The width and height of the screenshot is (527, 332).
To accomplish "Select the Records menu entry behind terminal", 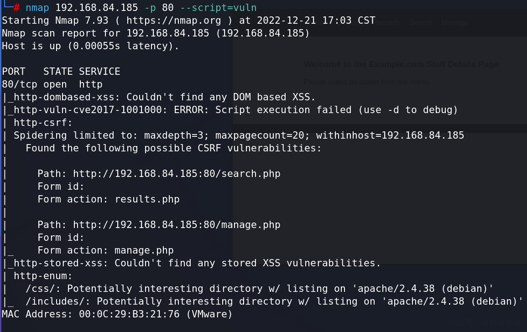I will click(386, 22).
